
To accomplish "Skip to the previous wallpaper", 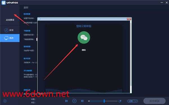I will (x=66, y=101).
